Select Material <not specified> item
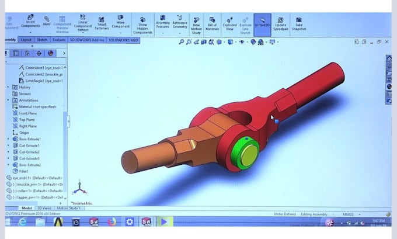The width and height of the screenshot is (397, 239). coord(34,107)
